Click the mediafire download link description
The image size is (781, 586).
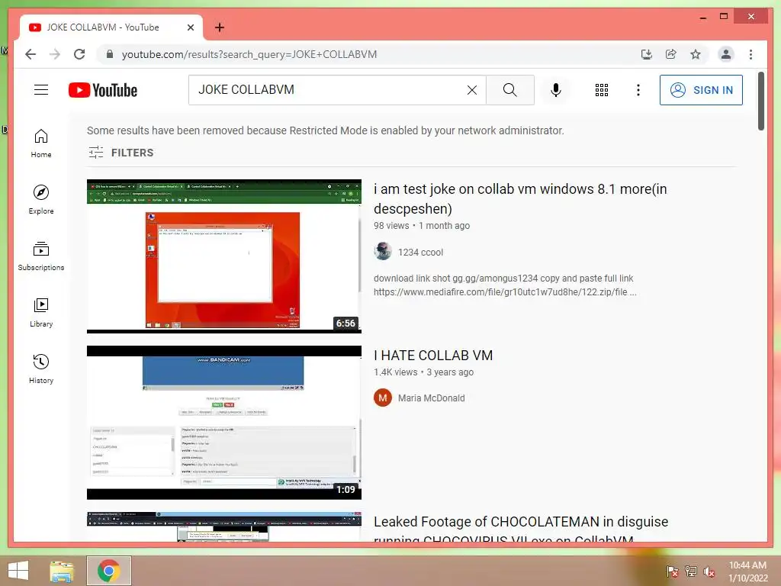tap(505, 285)
